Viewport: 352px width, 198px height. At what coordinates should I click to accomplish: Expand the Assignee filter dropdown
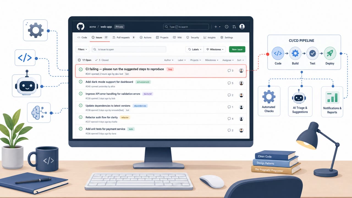[x=228, y=60]
